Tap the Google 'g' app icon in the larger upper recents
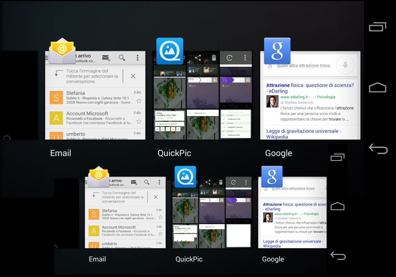396x277 pixels. (277, 51)
